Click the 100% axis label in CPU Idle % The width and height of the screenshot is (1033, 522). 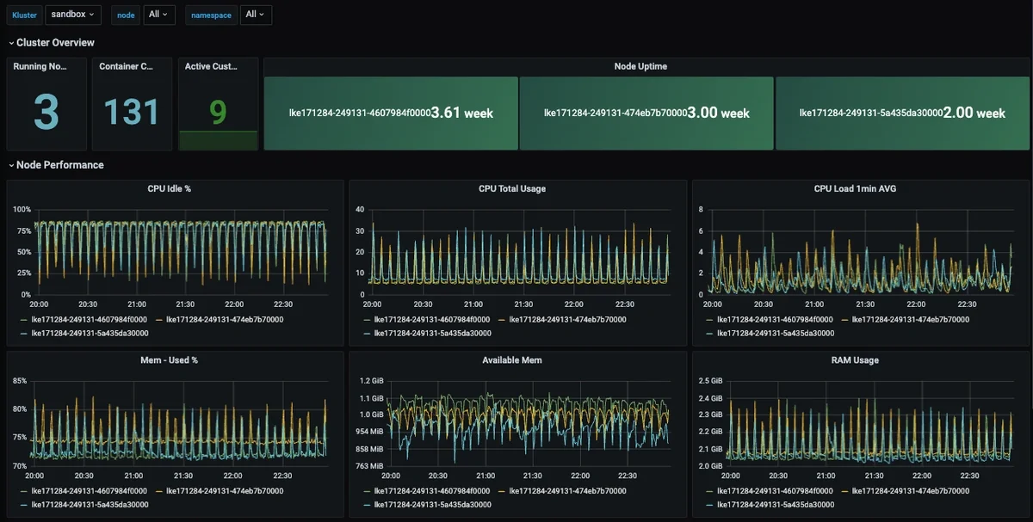(22, 209)
